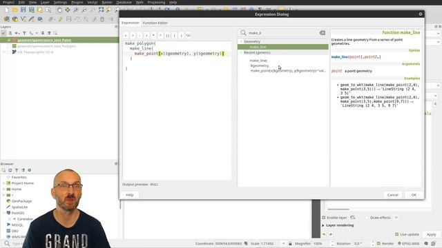Select the SpatiaLite item in Browser
Viewport: 442px width, 248px height.
19,207
